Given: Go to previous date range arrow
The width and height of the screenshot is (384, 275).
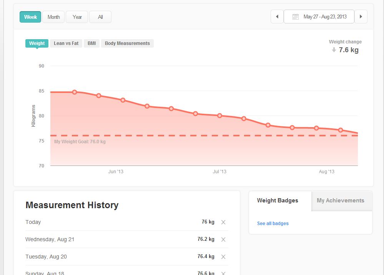Looking at the screenshot, I should [277, 17].
